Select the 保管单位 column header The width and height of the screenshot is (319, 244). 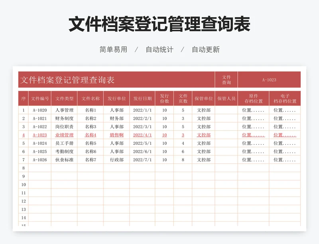(x=203, y=99)
